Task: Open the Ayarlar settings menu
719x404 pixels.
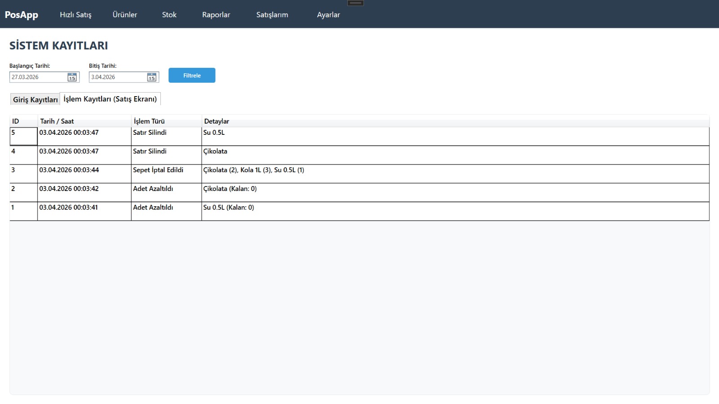Action: (x=328, y=15)
